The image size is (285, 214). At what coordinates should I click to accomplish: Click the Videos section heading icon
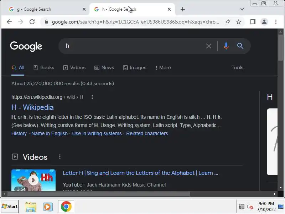click(15, 157)
